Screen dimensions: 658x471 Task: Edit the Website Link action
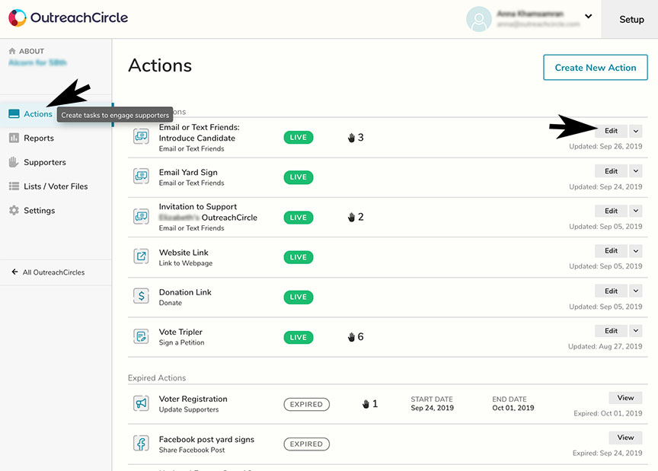(x=611, y=250)
